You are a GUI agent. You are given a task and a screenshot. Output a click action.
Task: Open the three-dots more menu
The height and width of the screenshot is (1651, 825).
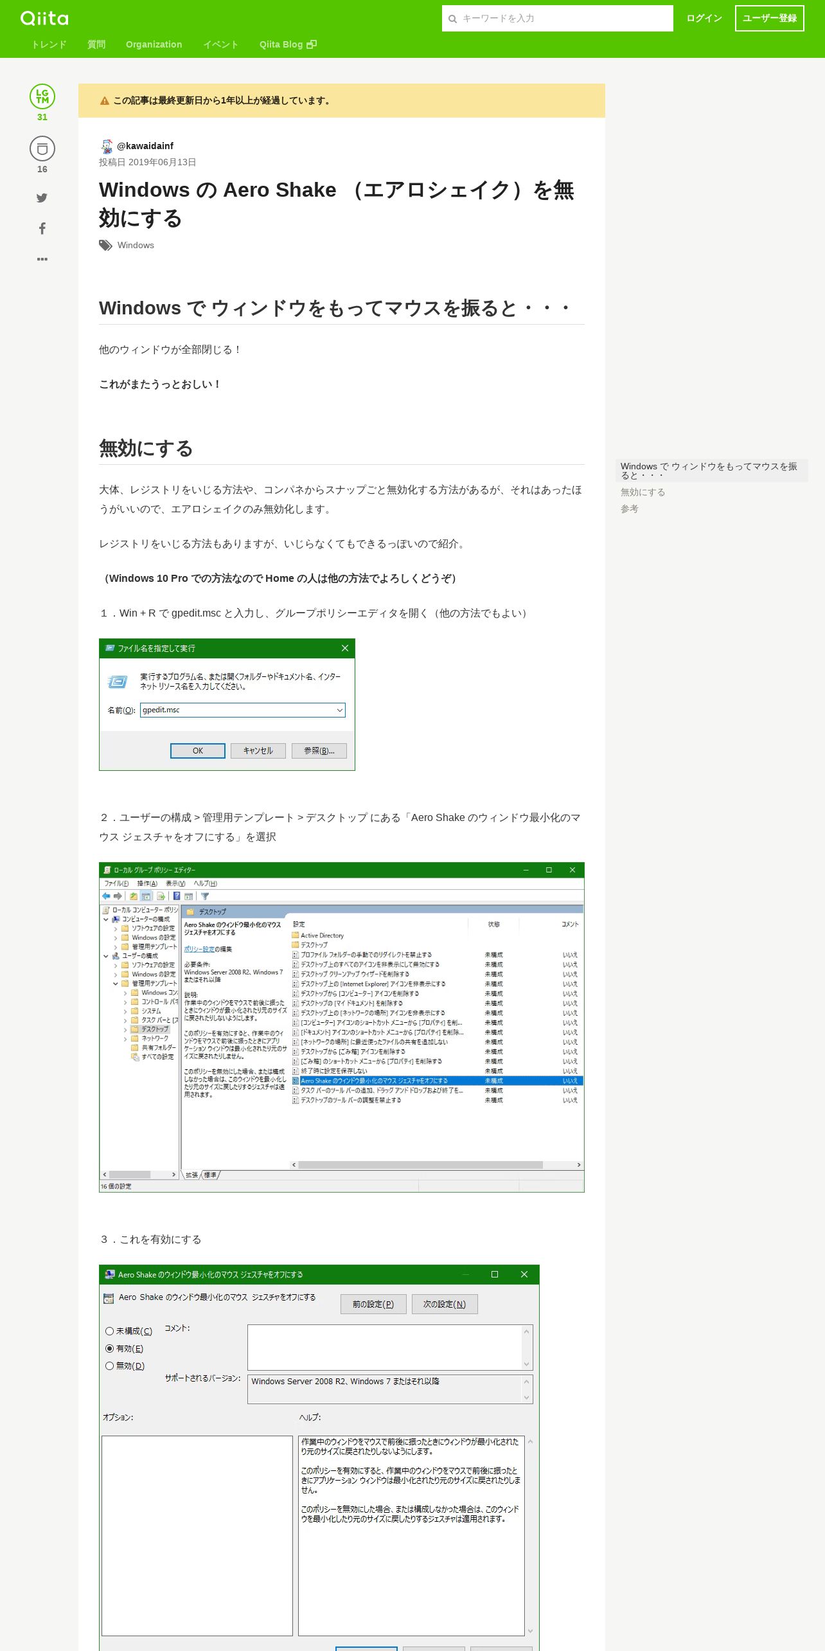click(42, 259)
